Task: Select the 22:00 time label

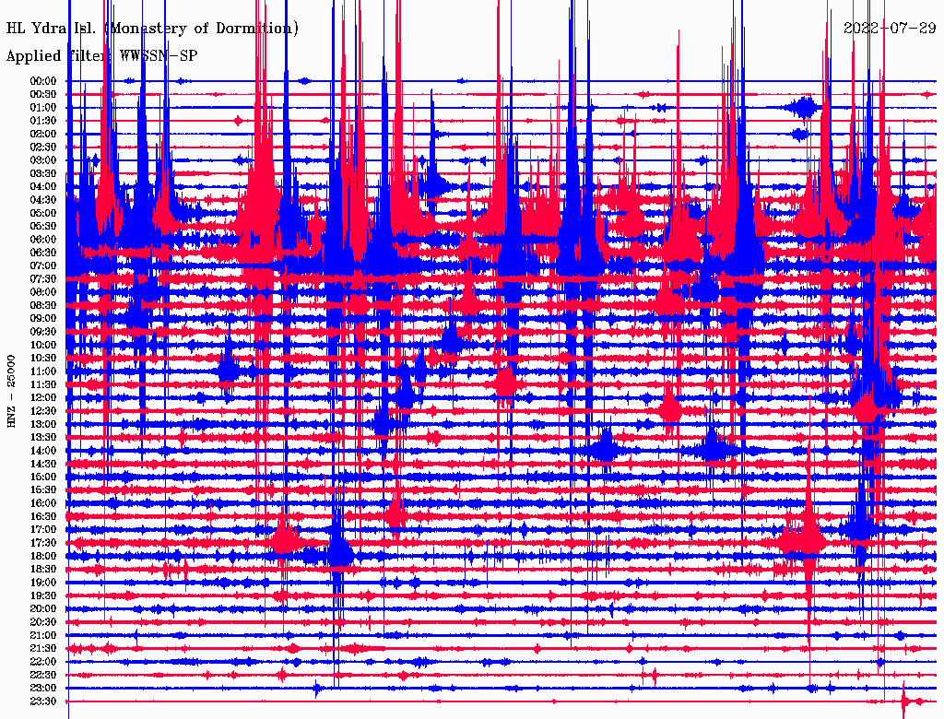Action: click(42, 662)
